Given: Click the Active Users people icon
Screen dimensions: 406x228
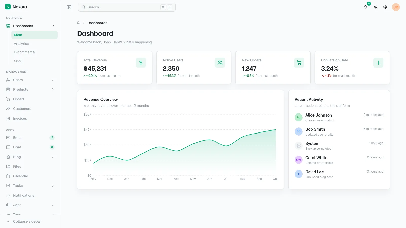Looking at the screenshot, I should coord(220,63).
